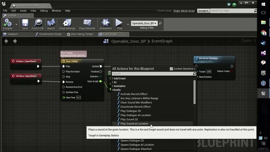270x152 pixels.
Task: Select Play Dialogue 2D
Action: [x=130, y=111]
